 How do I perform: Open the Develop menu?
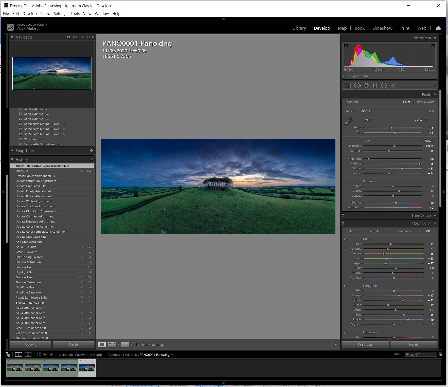tap(29, 14)
